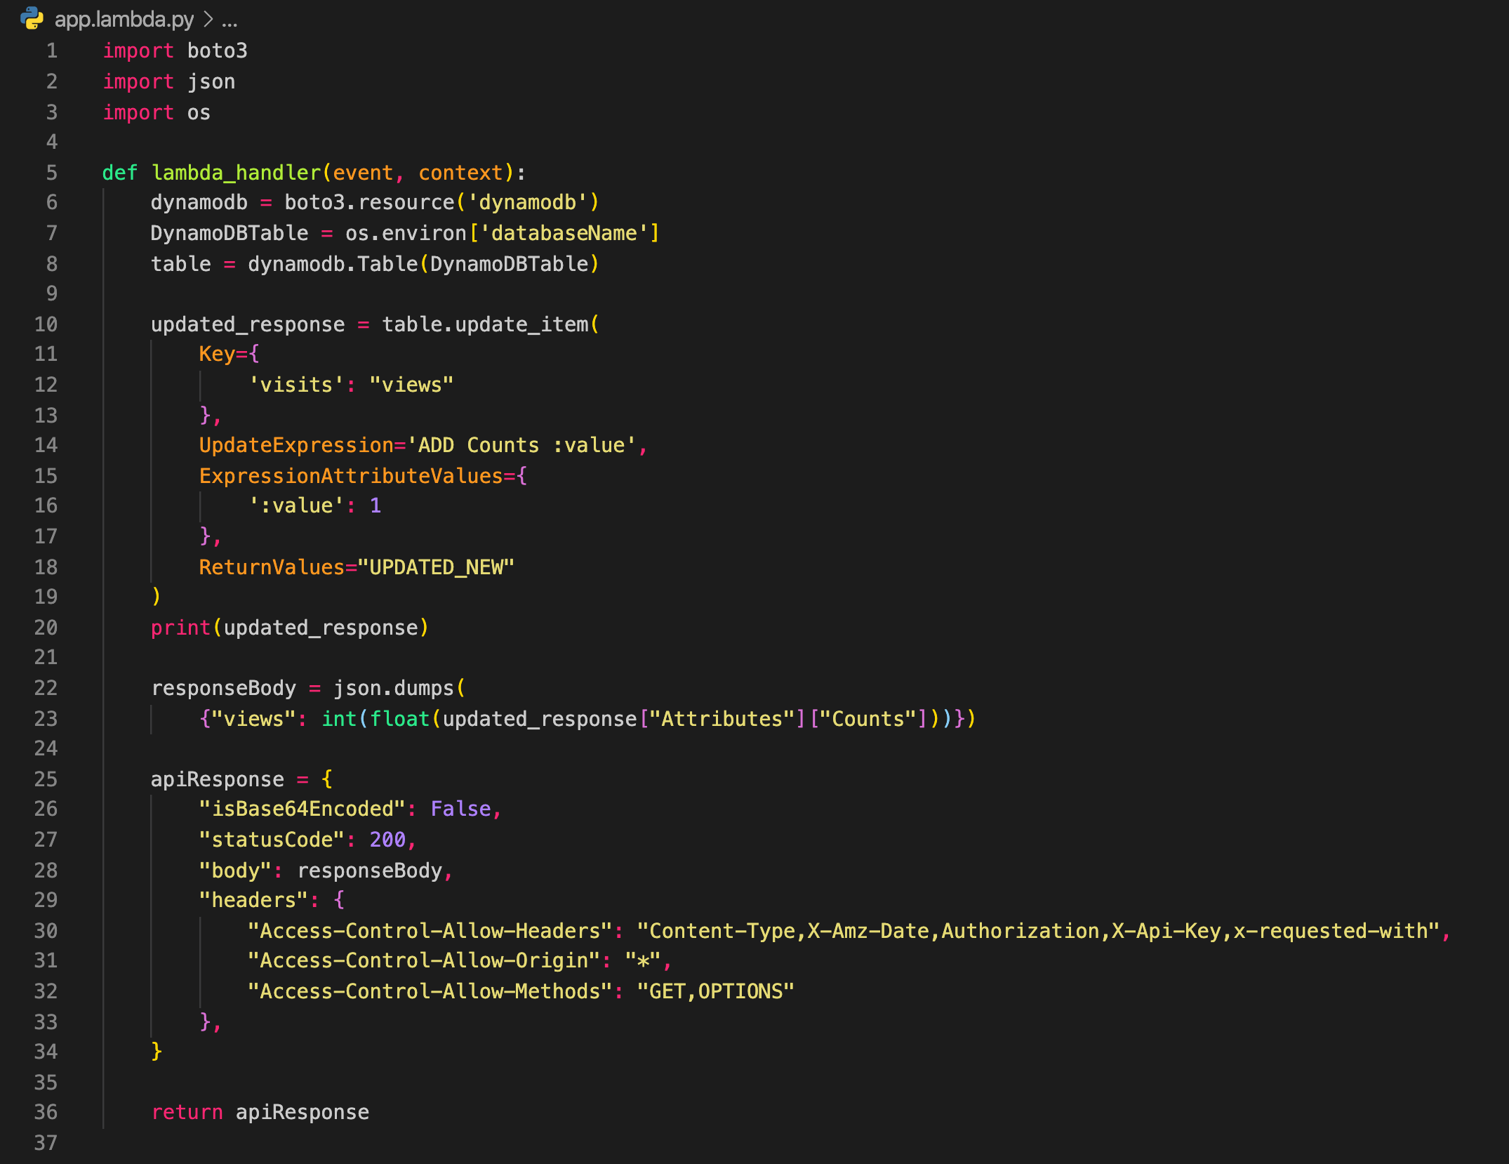Click the "UPDATED_NEW" string
The image size is (1509, 1164).
pos(437,567)
